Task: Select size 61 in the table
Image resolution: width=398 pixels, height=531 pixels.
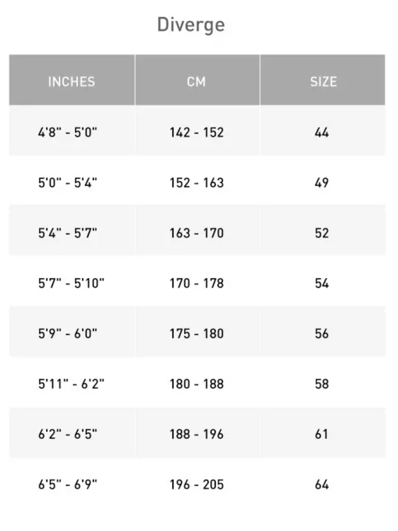Action: [x=322, y=434]
